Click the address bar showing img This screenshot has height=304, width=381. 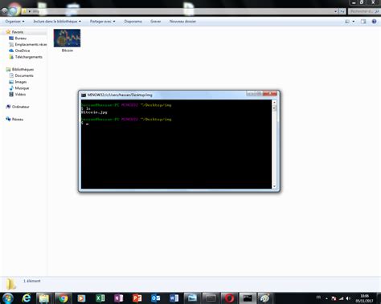tap(177, 11)
